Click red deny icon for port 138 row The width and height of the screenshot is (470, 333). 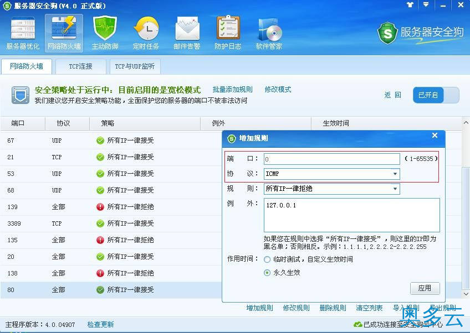[100, 273]
